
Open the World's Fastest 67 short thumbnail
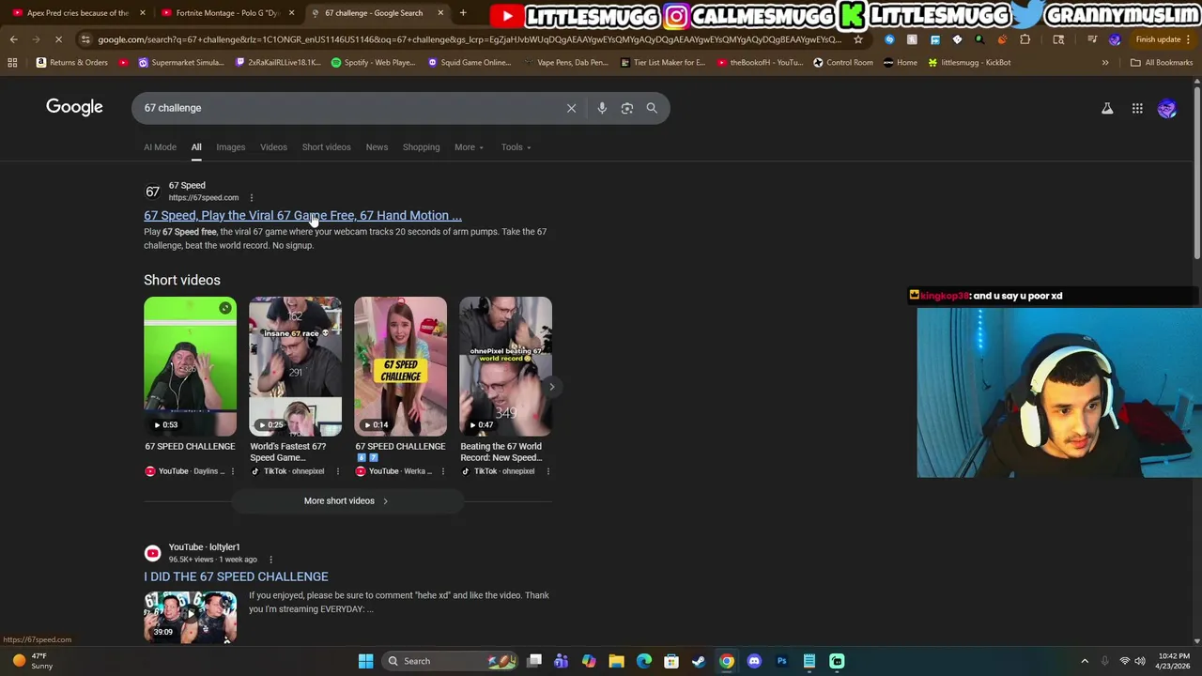coord(295,366)
